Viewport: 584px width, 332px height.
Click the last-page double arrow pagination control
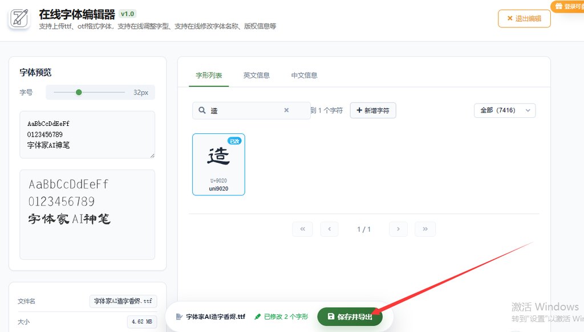click(425, 229)
